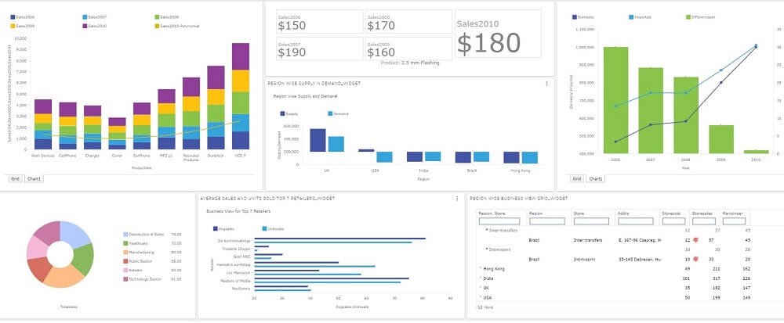
Task: Expand the UK row in grid
Action: pyautogui.click(x=481, y=288)
